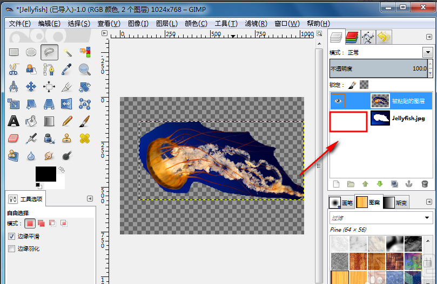The width and height of the screenshot is (437, 284).
Task: Select the Flip tool
Action: tap(67, 104)
